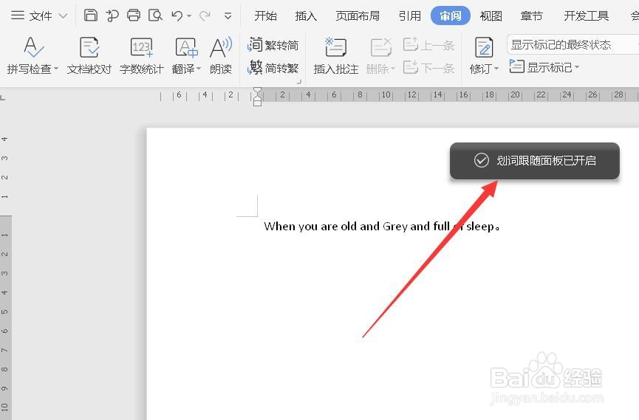This screenshot has height=420, width=639.
Task: Expand the 翻译 dropdown arrow
Action: 199,69
